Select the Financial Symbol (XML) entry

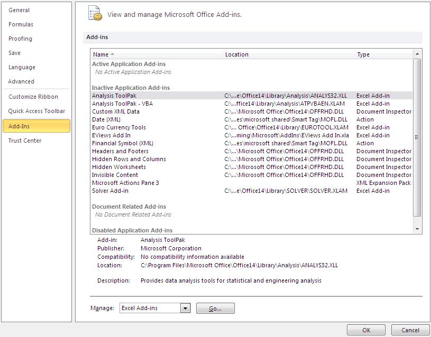[252, 143]
